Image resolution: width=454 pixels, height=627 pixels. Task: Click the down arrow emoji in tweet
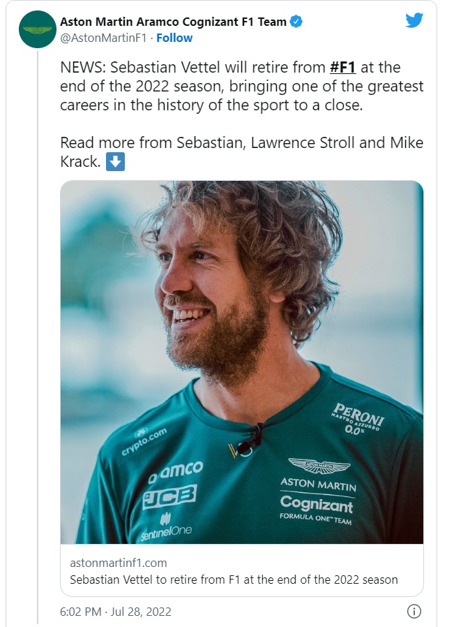[x=116, y=162]
